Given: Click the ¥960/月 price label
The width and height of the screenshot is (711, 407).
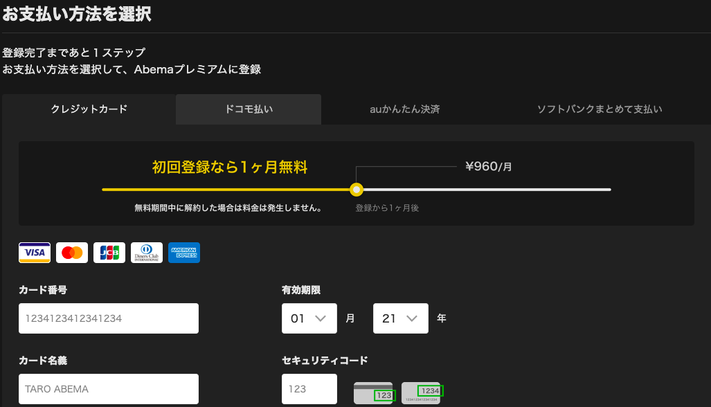Looking at the screenshot, I should click(x=489, y=167).
